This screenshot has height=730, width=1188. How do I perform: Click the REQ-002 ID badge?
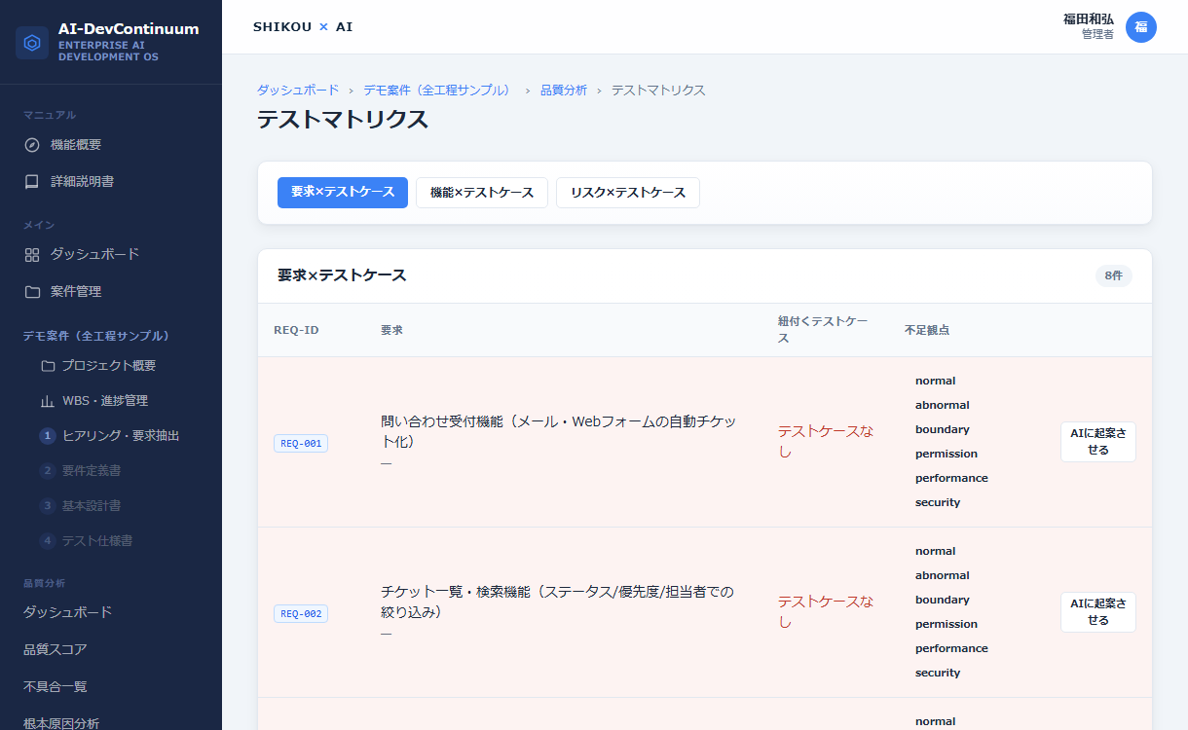(x=301, y=614)
